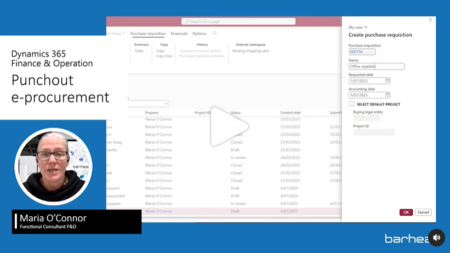Open the Requested date calendar picker
Viewport: 450px width, 253px height.
click(388, 81)
